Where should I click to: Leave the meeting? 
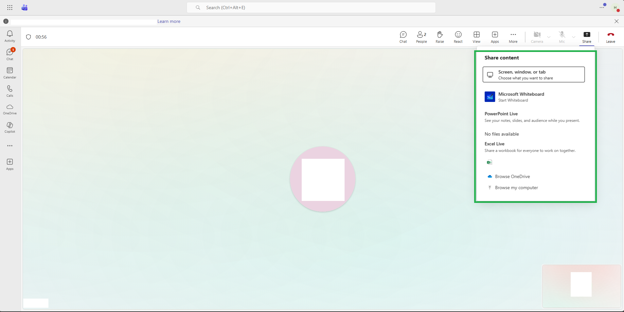coord(611,37)
